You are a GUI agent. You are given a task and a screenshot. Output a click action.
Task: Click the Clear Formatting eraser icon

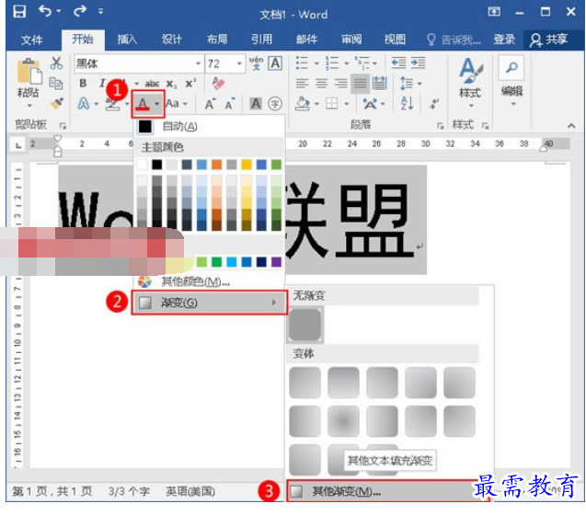tap(218, 83)
